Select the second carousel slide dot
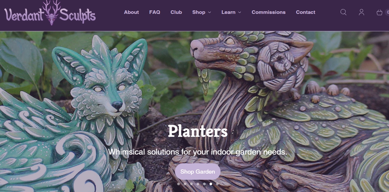The height and width of the screenshot is (192, 389). click(185, 184)
